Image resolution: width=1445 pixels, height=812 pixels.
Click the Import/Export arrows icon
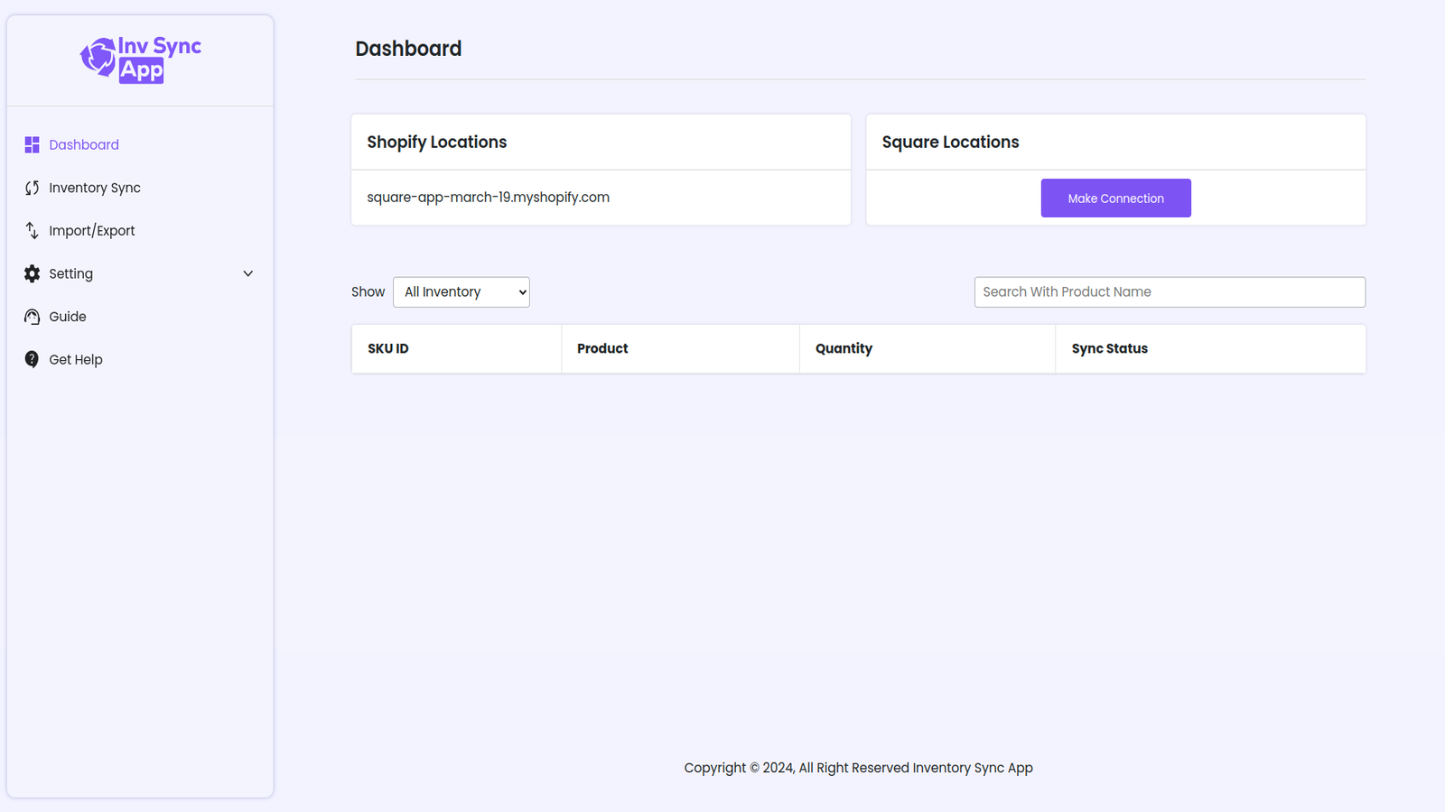(32, 231)
